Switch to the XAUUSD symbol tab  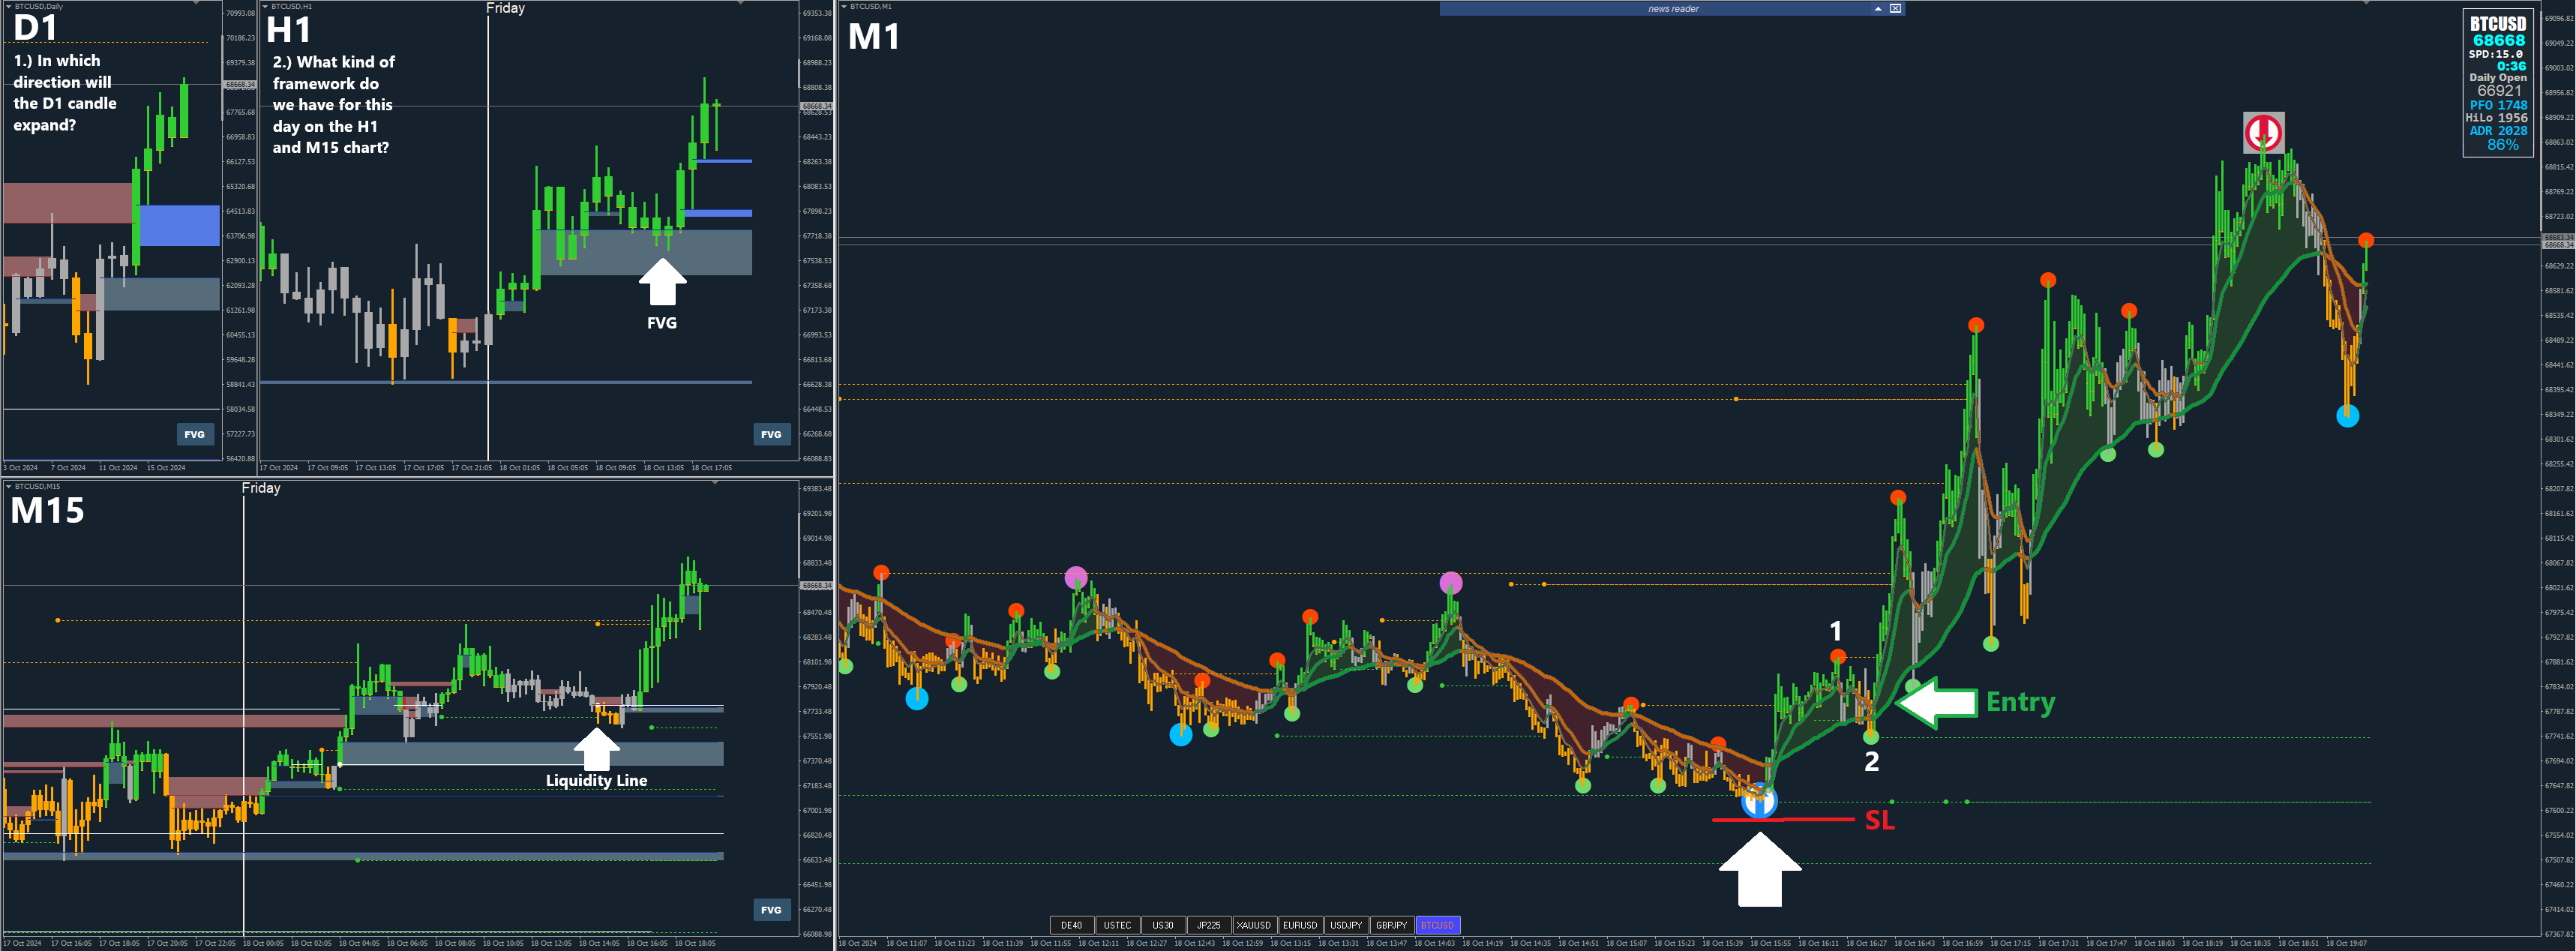pos(1253,925)
